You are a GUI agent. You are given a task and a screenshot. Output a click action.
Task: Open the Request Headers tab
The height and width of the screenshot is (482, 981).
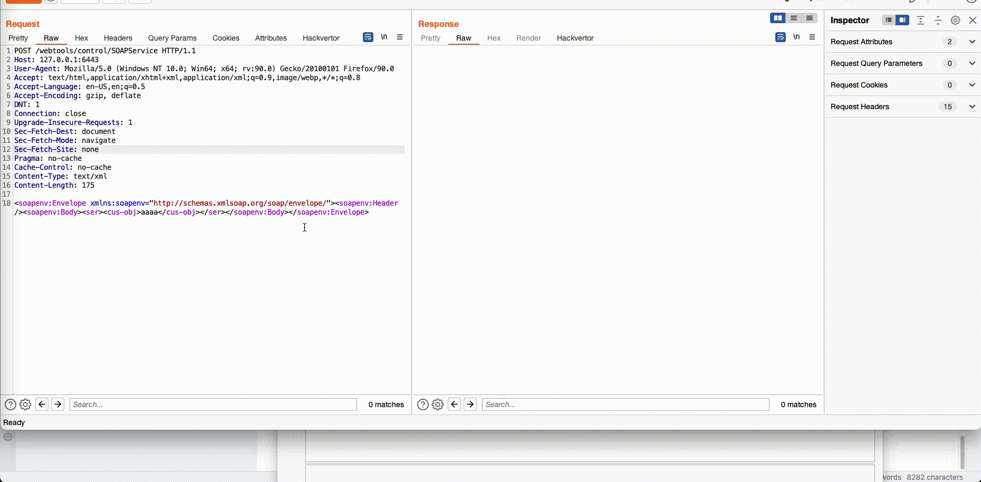[118, 38]
